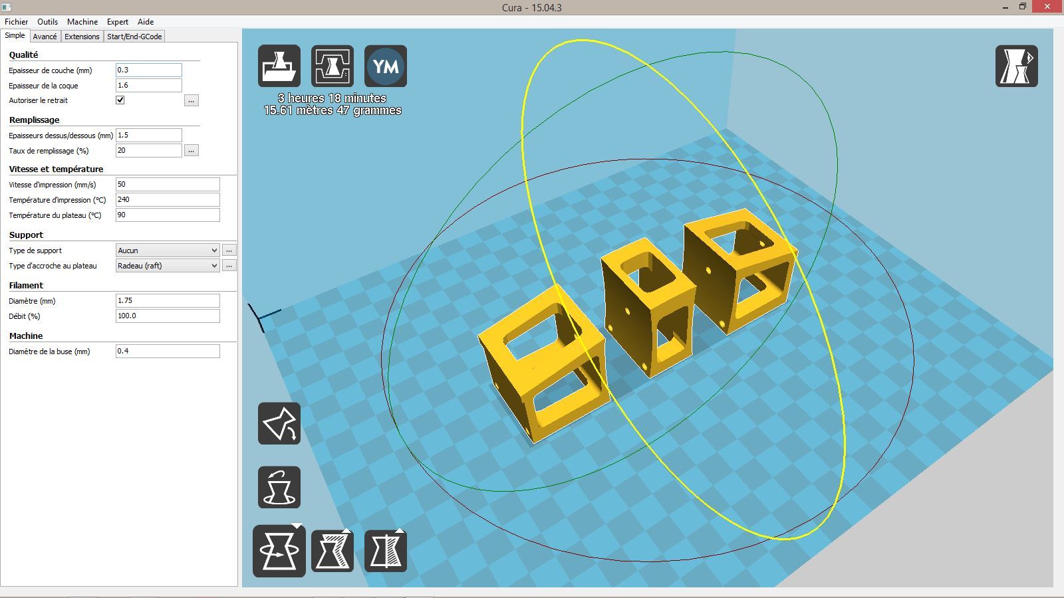Viewport: 1064px width, 598px height.
Task: Switch to the Simple tab
Action: (x=15, y=36)
